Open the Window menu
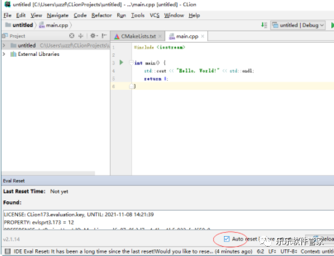Image resolution: width=334 pixels, height=256 pixels. (x=174, y=15)
